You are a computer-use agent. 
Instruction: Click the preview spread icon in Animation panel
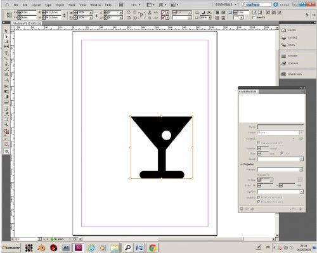coord(242,209)
